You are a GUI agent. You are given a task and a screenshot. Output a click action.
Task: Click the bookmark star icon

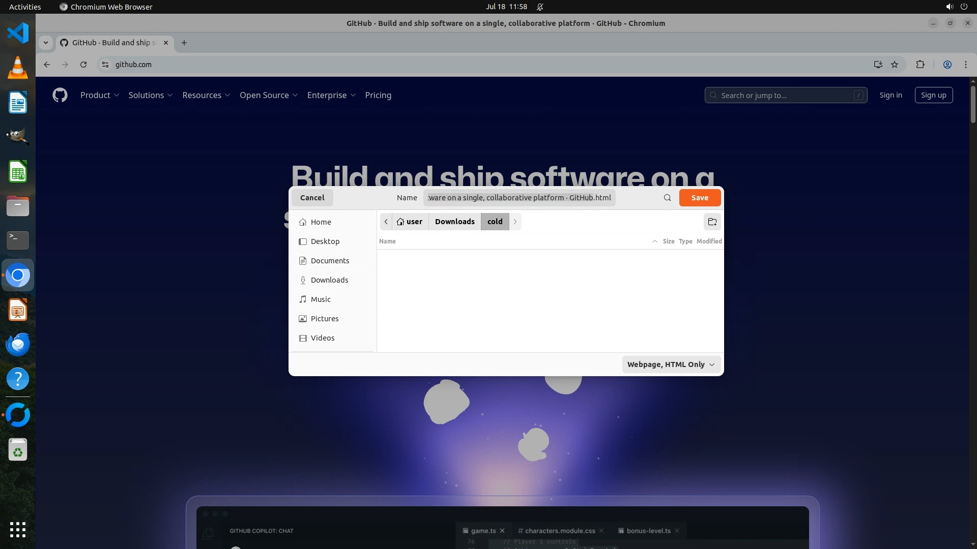click(x=895, y=65)
